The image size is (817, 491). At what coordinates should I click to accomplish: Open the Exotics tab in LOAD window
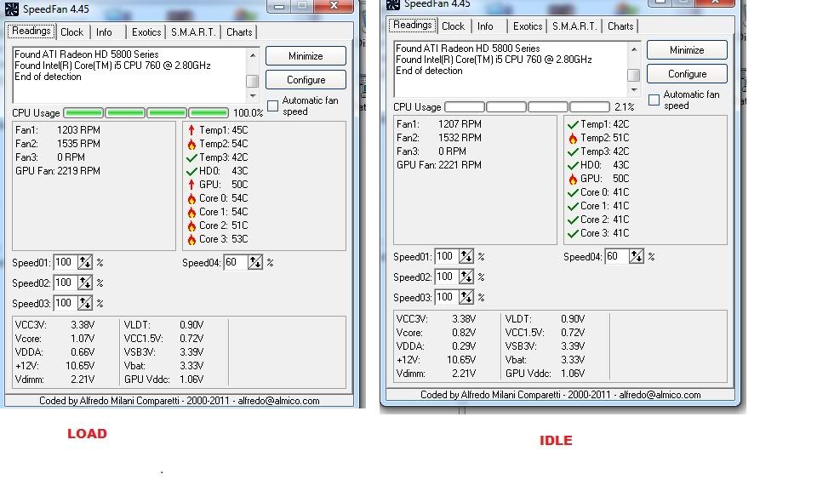[x=146, y=32]
